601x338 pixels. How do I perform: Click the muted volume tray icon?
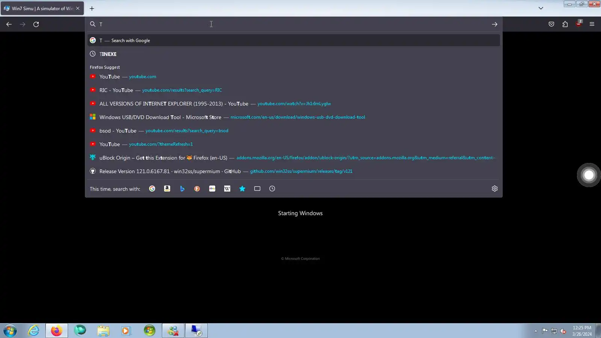point(563,331)
